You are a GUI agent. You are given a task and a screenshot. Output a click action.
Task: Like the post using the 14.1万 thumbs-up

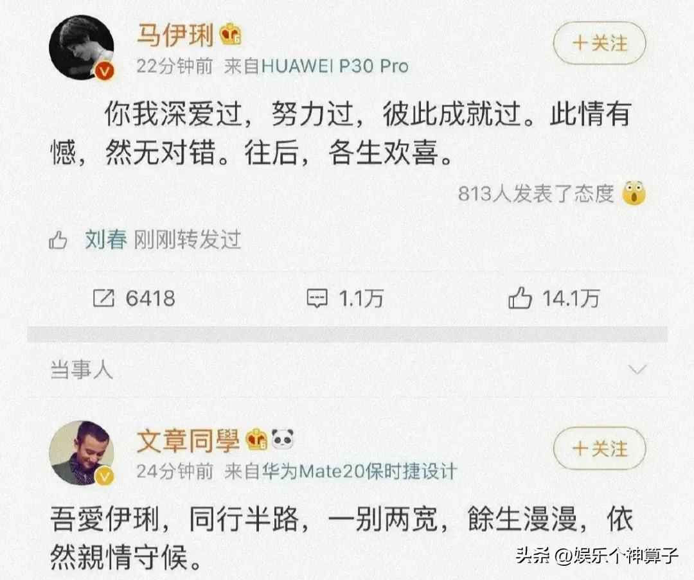[x=520, y=298]
